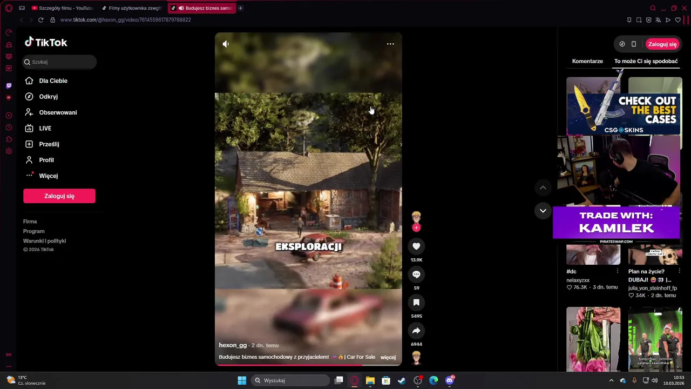Viewport: 691px width, 389px height.
Task: Open the TikTok coins icon in header
Action: tap(622, 44)
